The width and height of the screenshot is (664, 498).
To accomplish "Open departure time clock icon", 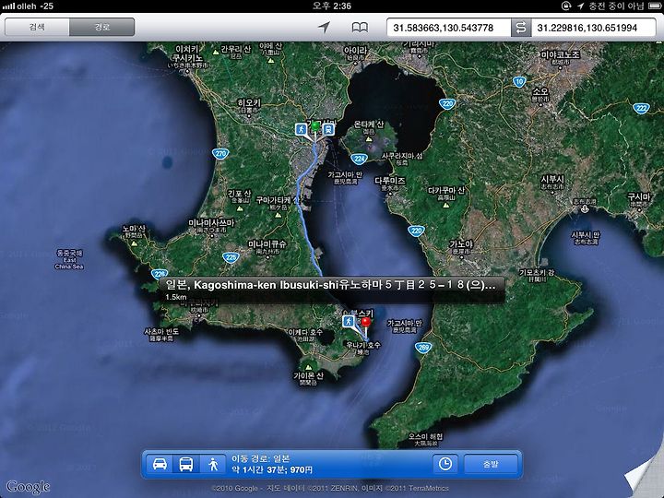I will point(445,464).
